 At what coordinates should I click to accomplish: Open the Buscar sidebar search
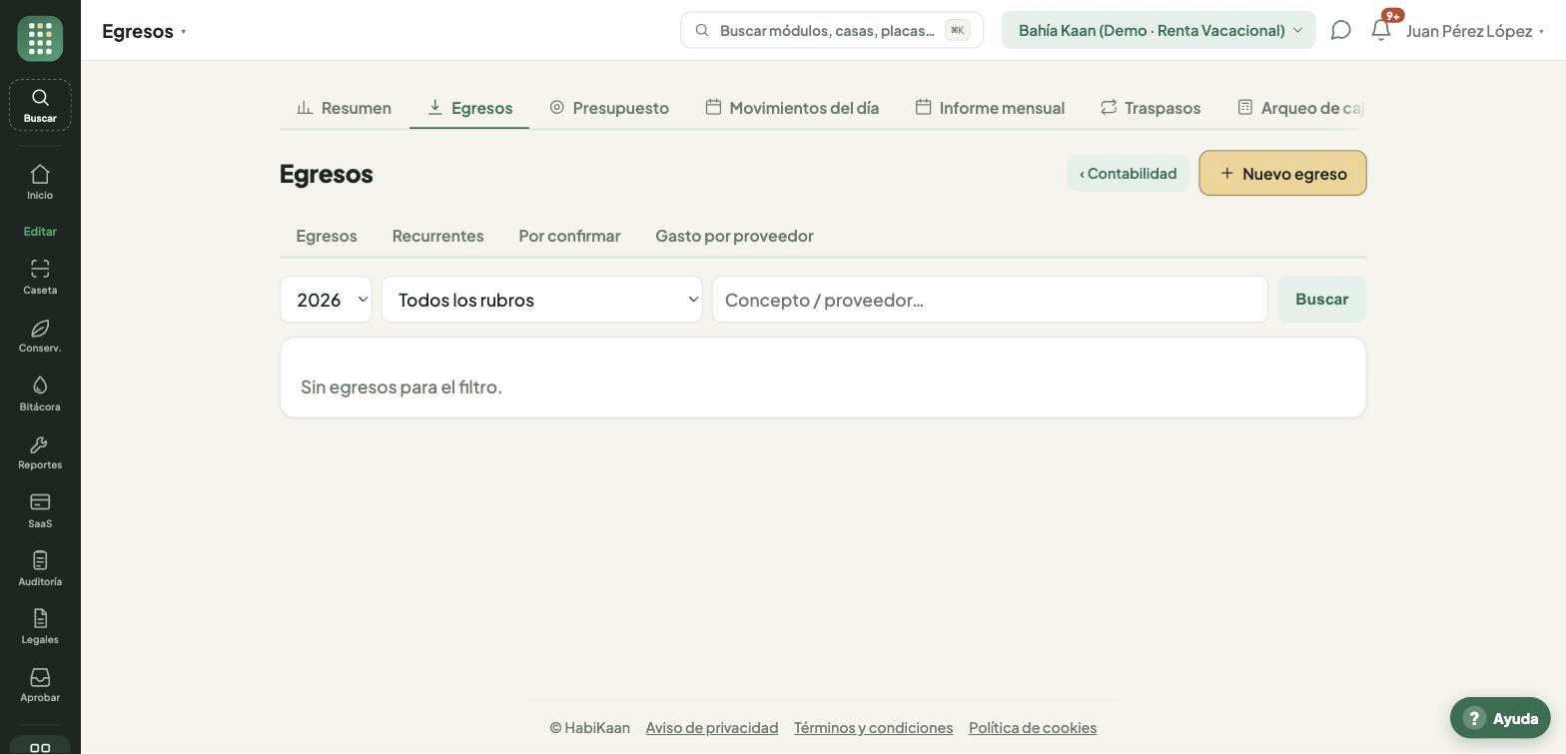tap(40, 105)
